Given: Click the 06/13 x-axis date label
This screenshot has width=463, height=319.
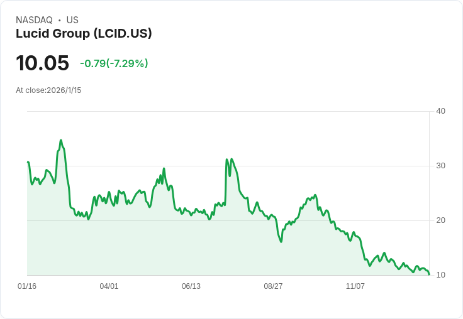Looking at the screenshot, I should pyautogui.click(x=191, y=286).
